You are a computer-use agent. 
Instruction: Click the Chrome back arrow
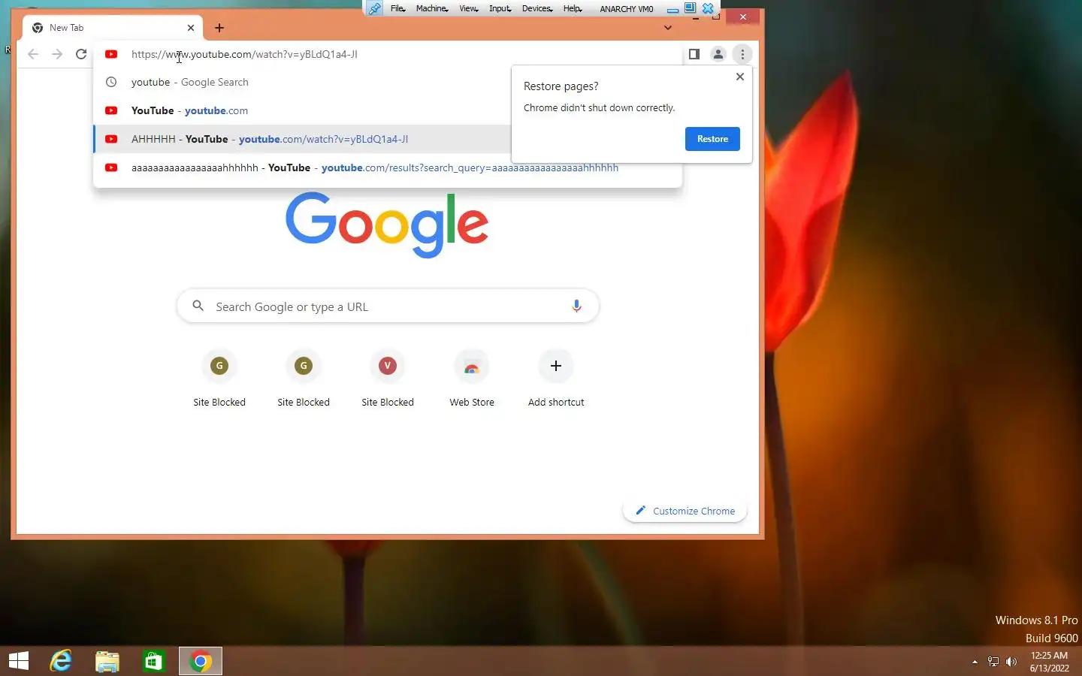pyautogui.click(x=33, y=54)
